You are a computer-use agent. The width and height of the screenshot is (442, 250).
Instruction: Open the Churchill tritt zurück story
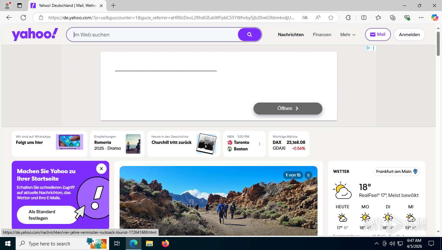(184, 144)
